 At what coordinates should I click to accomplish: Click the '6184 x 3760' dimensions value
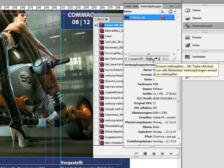tap(160, 113)
